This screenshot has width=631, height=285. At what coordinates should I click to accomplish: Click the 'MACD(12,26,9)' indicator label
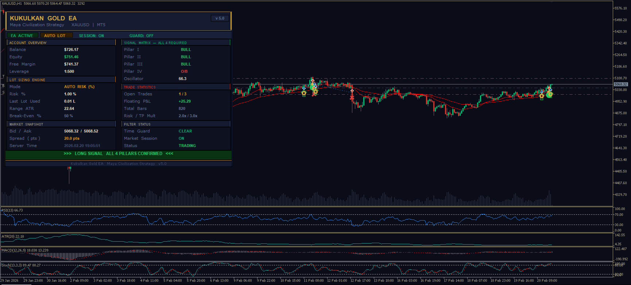click(x=14, y=250)
